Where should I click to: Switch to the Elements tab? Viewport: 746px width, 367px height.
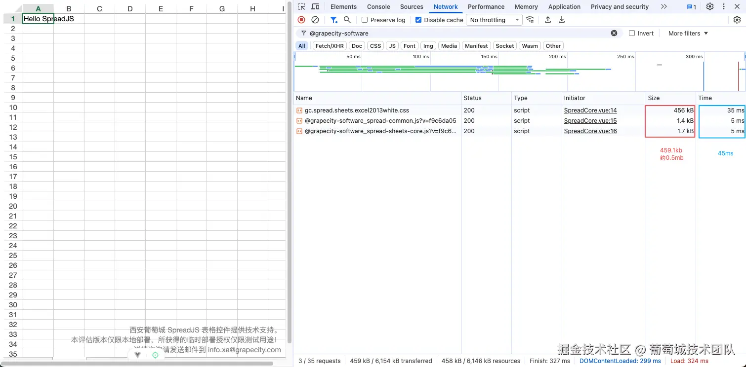click(343, 7)
